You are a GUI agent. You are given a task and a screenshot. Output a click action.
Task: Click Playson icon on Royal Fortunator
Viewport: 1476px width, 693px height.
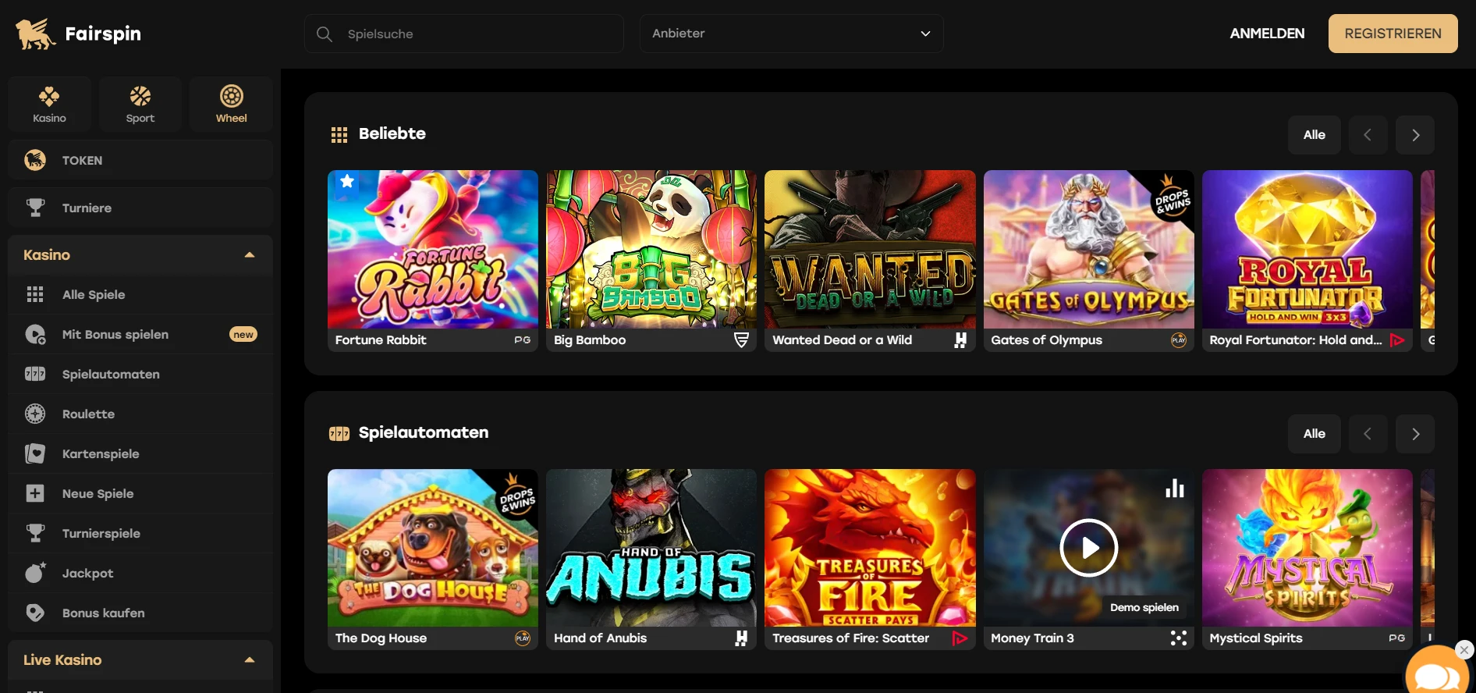[1397, 340]
